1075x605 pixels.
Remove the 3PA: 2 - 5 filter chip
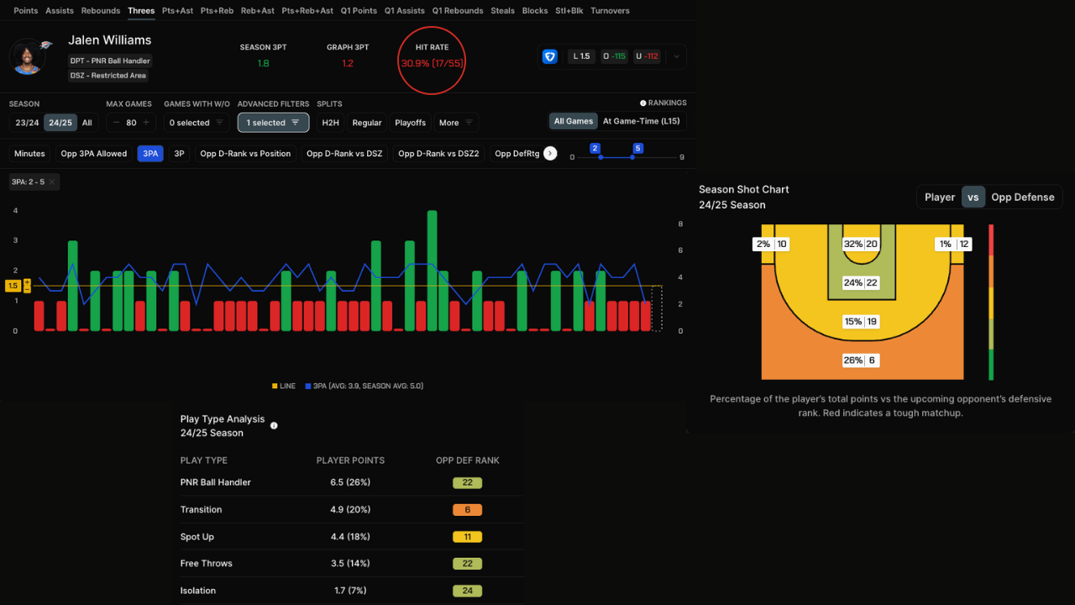[x=52, y=181]
